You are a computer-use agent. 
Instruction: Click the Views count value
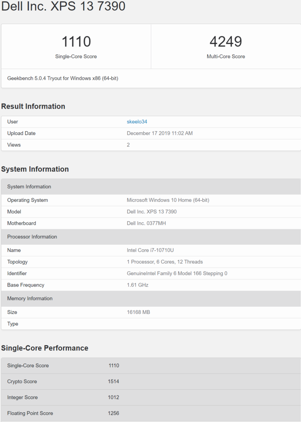click(129, 145)
